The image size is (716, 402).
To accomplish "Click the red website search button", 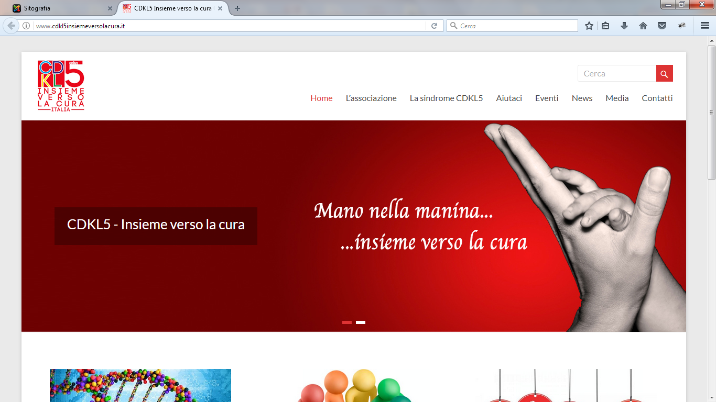I will point(664,73).
